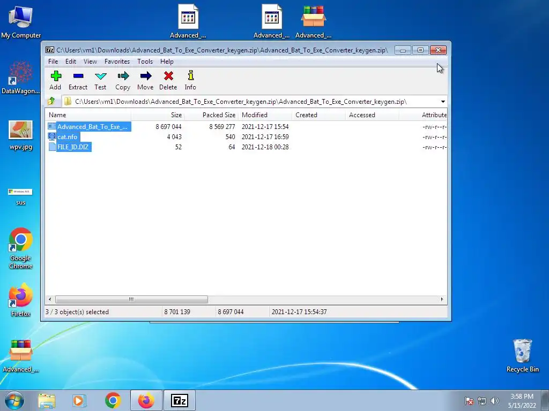Click the Copy toolbar icon

pos(123,81)
